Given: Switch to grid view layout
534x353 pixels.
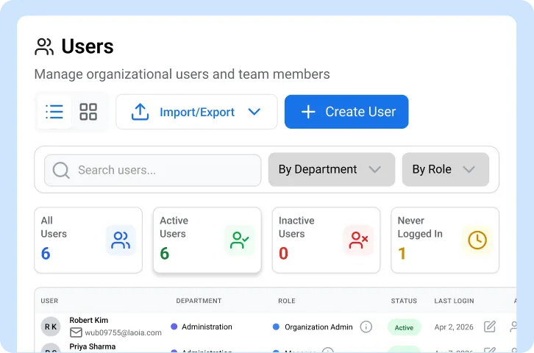Looking at the screenshot, I should click(x=88, y=112).
